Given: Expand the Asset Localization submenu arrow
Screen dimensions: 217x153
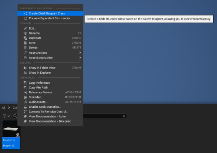Looking at the screenshot, I should point(80,58).
